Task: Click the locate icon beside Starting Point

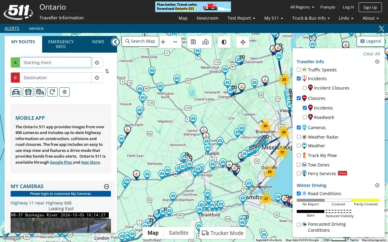Action: tap(97, 63)
